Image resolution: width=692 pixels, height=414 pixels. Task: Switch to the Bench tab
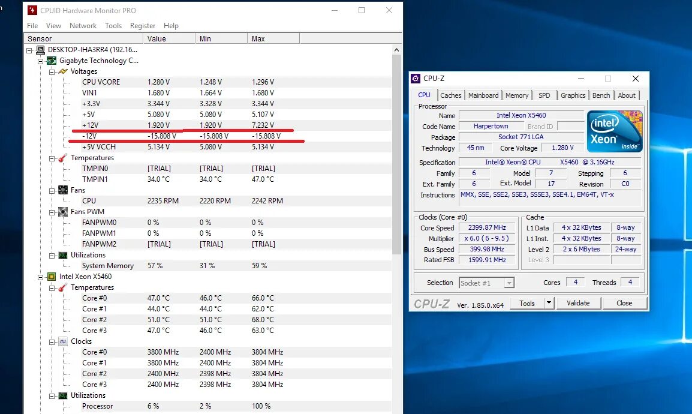(x=601, y=95)
